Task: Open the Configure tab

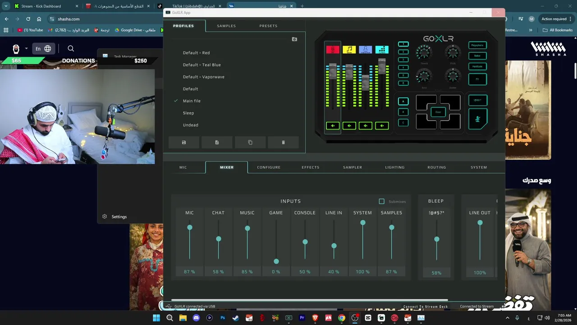Action: tap(269, 167)
